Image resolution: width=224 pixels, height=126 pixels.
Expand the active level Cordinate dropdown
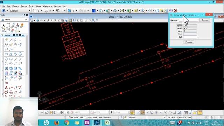29,11
